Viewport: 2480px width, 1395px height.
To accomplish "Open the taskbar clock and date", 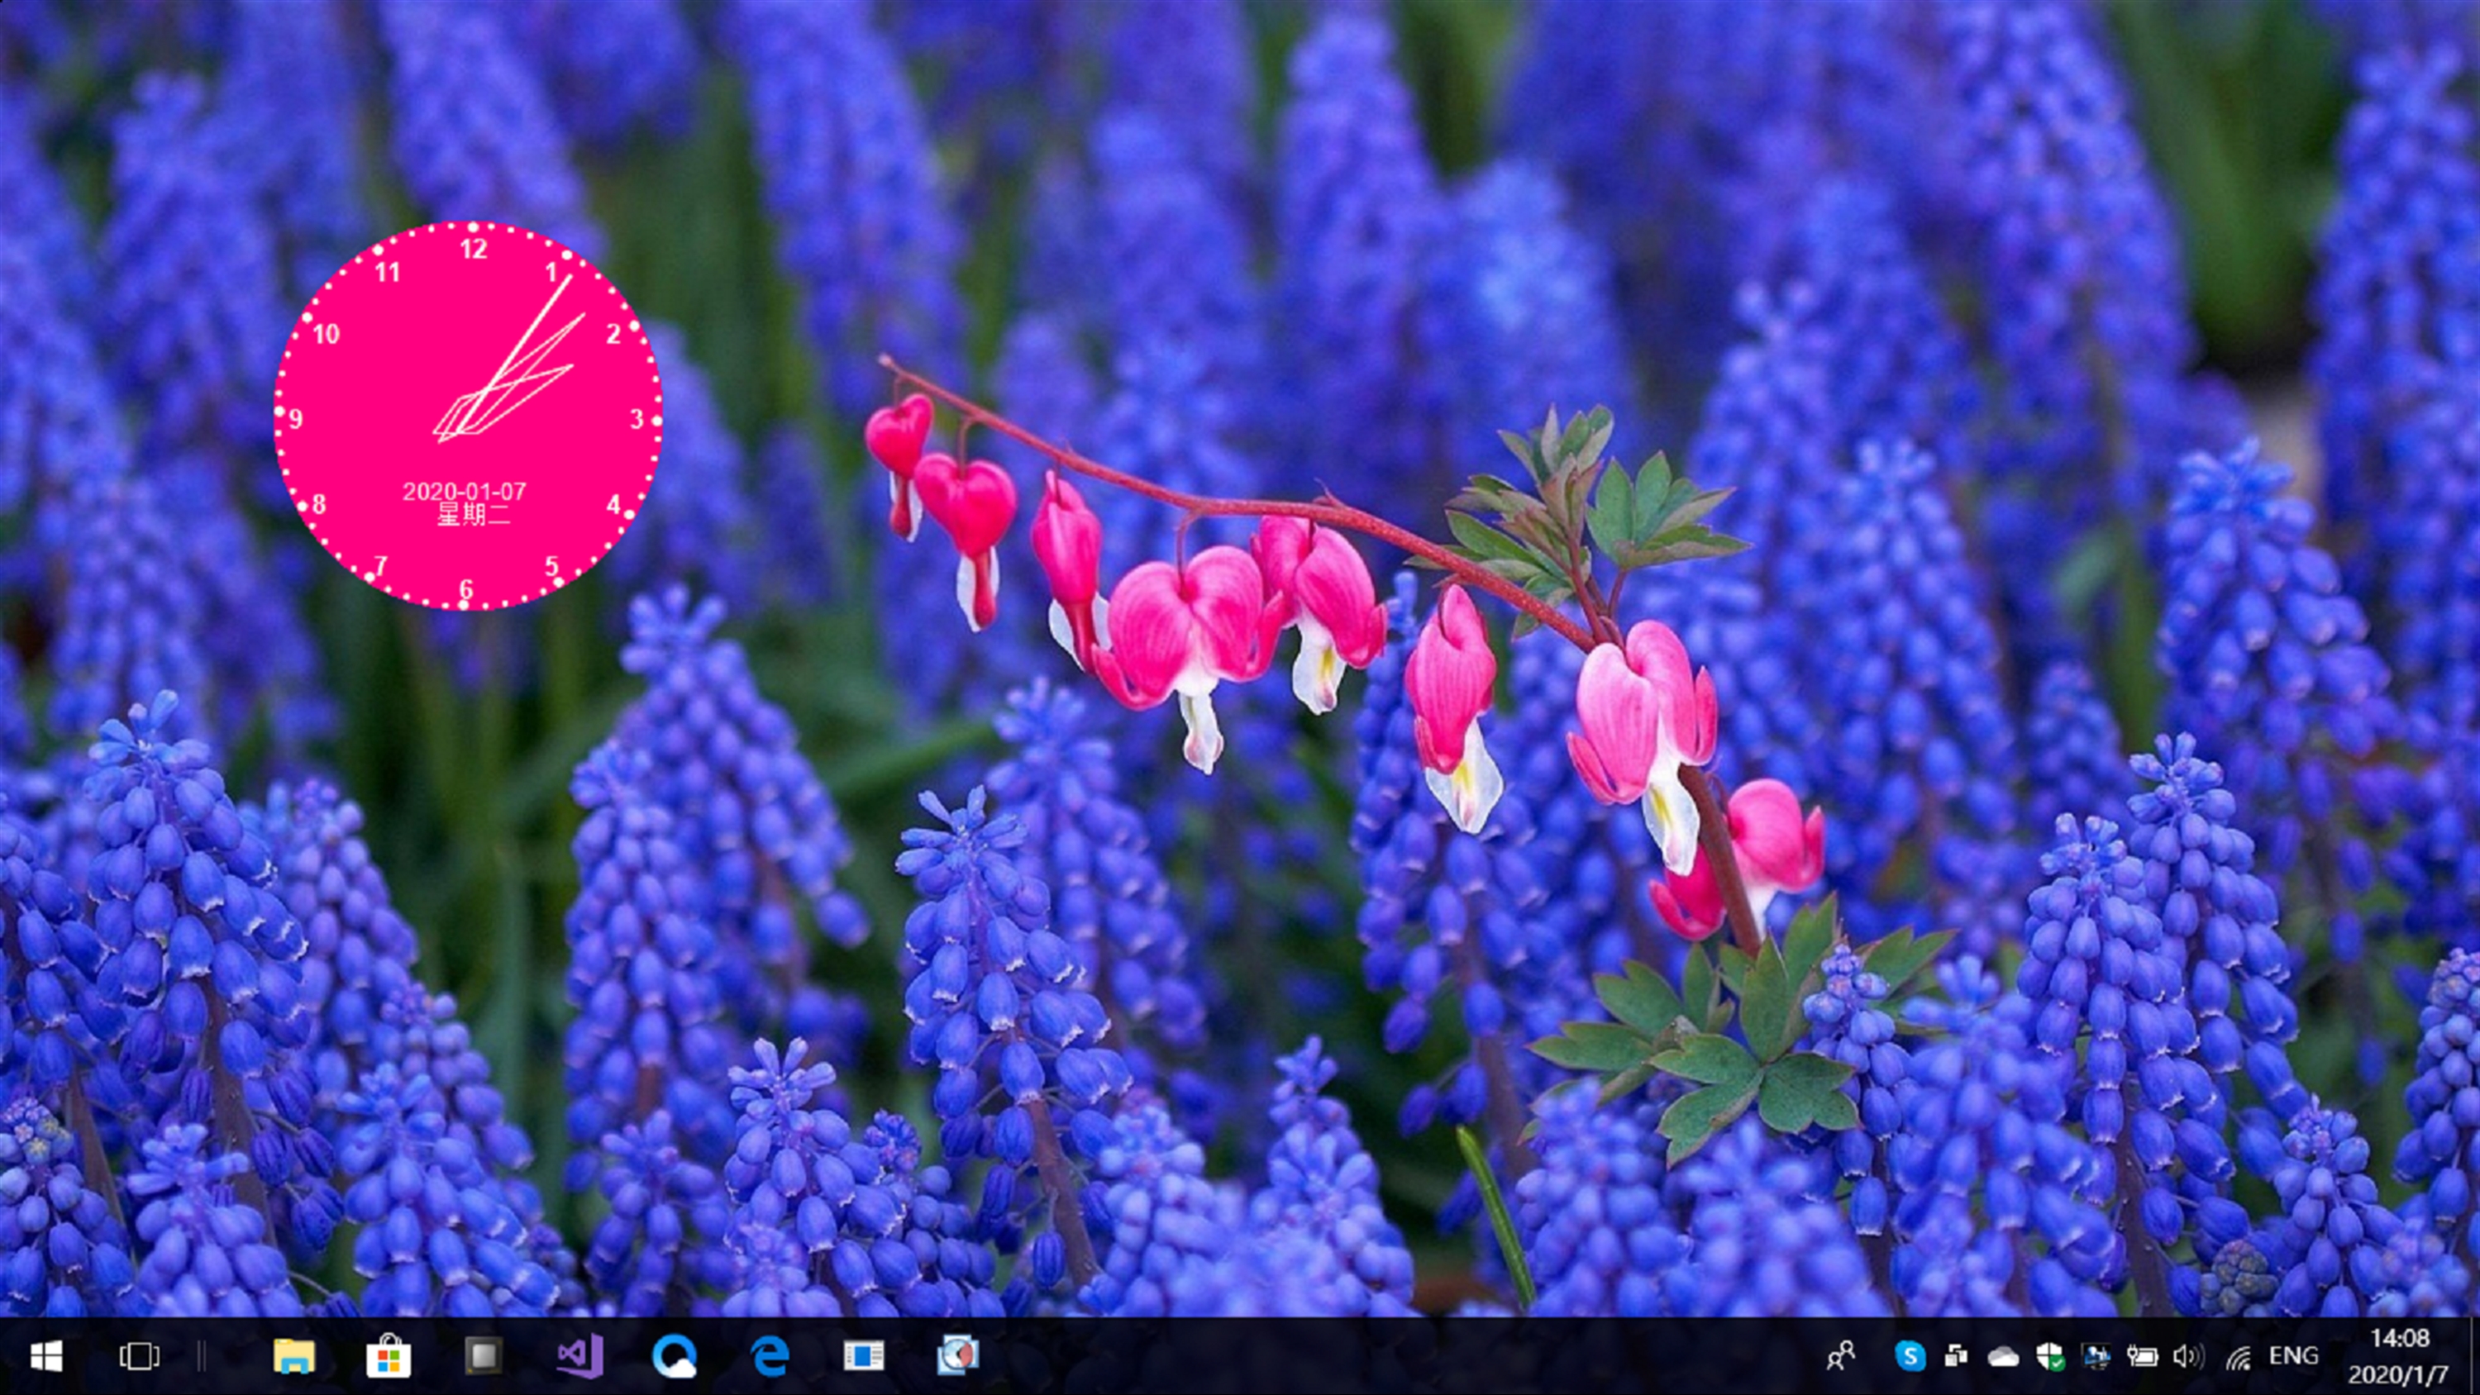I will pyautogui.click(x=2398, y=1356).
